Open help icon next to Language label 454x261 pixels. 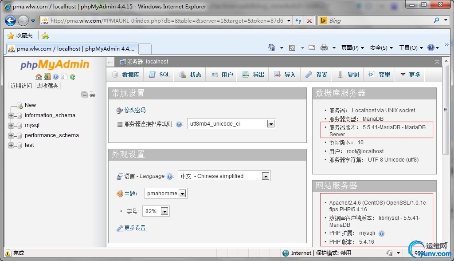tap(170, 176)
